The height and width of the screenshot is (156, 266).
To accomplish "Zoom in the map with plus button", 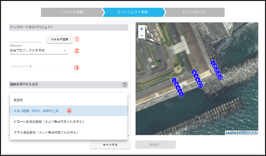I will click(142, 29).
